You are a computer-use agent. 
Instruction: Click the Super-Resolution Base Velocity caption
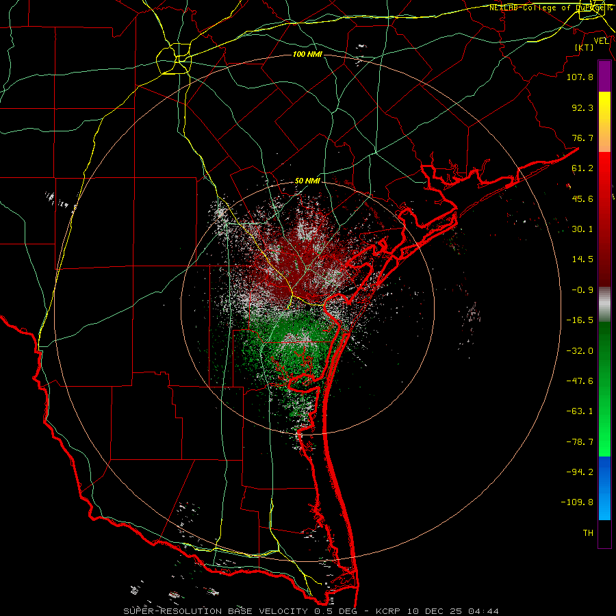click(311, 611)
